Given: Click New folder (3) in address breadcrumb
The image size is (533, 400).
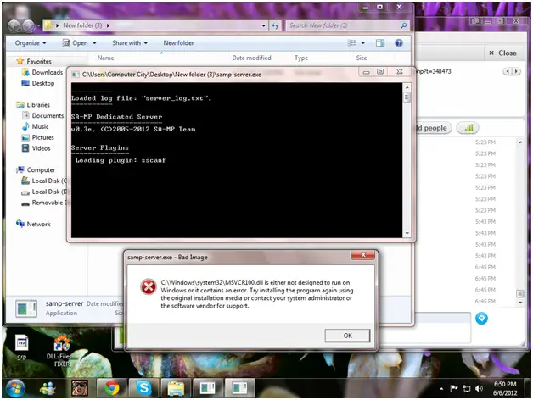Looking at the screenshot, I should coord(82,25).
